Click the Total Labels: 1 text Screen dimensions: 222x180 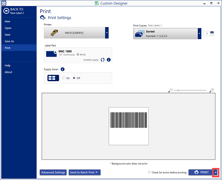[155, 25]
